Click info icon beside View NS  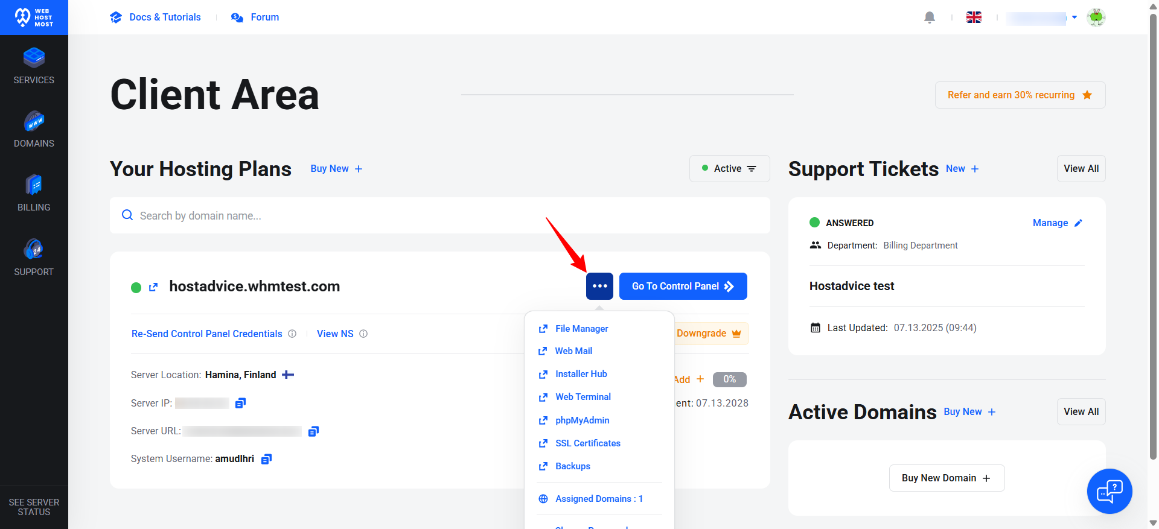click(363, 334)
